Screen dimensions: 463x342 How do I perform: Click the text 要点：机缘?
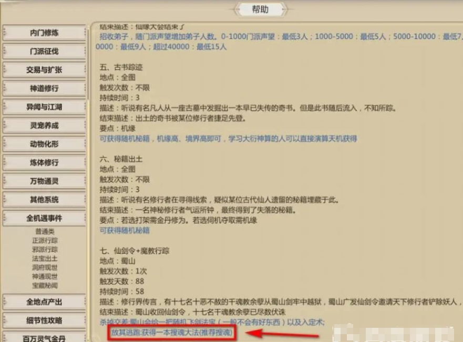point(118,128)
